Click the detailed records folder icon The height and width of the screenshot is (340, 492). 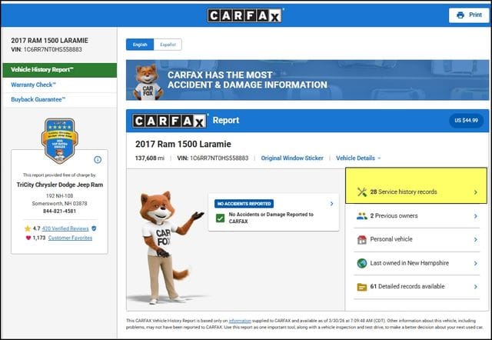coord(361,287)
